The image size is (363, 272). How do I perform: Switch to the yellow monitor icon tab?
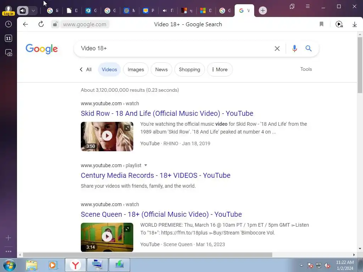[x=149, y=10]
